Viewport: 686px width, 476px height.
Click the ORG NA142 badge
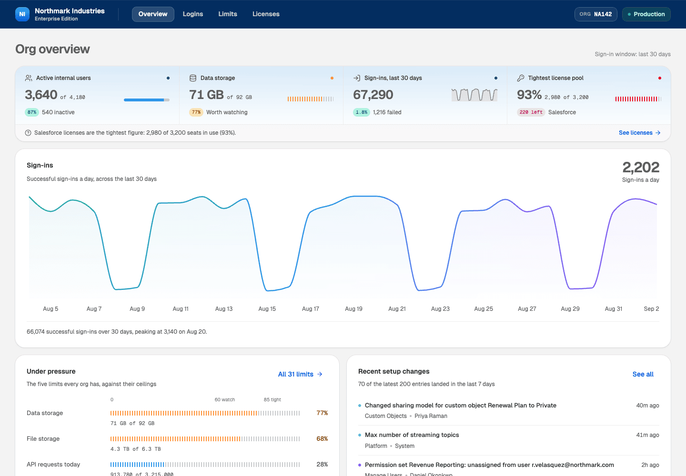596,14
